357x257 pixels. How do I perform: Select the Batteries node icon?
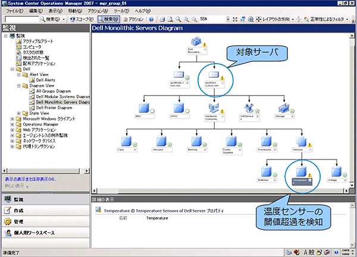tap(267, 172)
